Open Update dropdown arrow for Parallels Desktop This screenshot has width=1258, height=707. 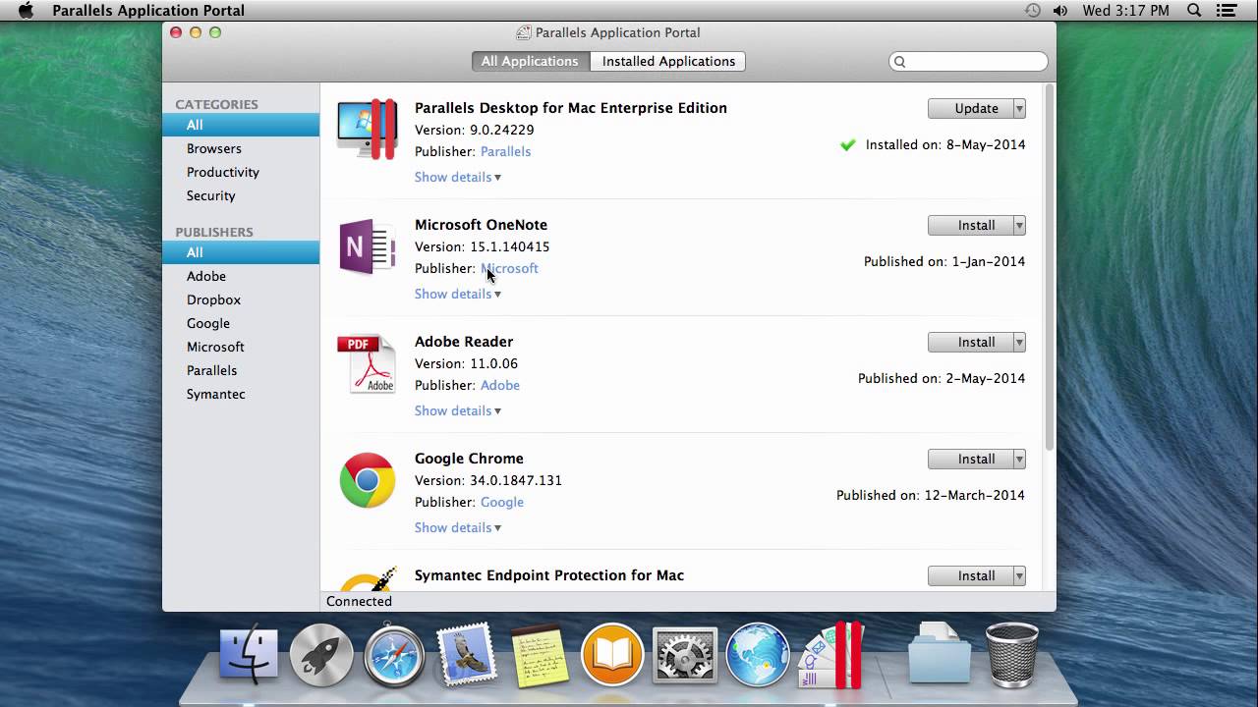click(x=1019, y=108)
